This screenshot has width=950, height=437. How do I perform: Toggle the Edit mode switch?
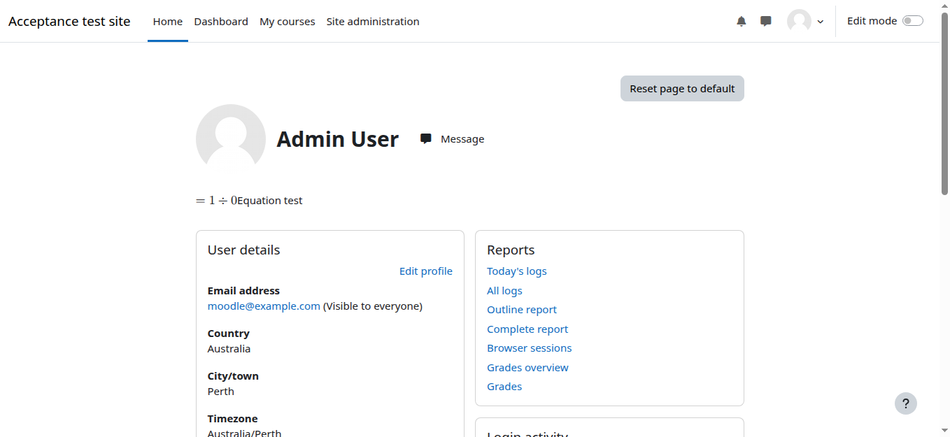tap(912, 21)
